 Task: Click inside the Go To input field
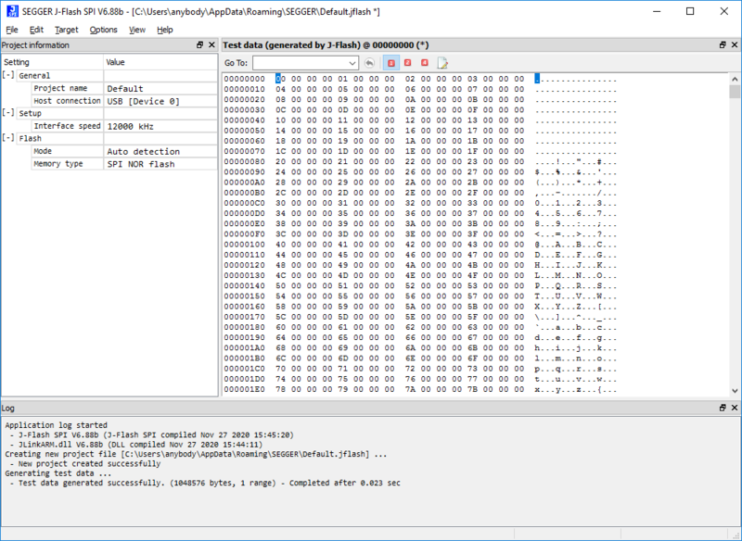click(x=297, y=62)
